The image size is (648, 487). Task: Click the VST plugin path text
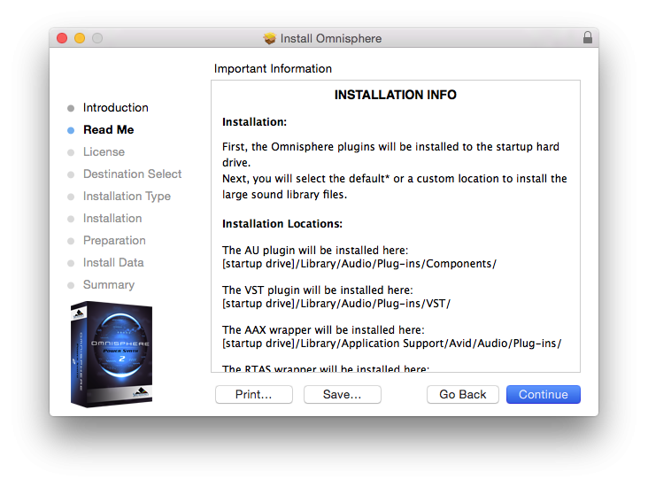[x=336, y=304]
